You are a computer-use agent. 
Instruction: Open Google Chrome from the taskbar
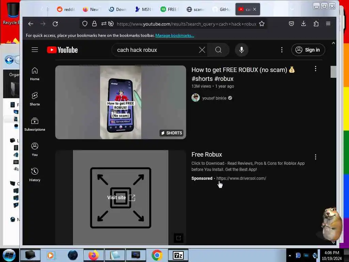click(x=157, y=255)
